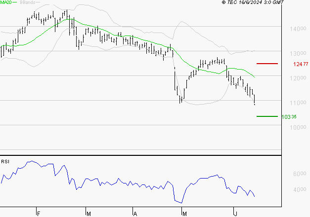Click the MA20 legend label
This screenshot has height=217, width=310.
(6, 2)
